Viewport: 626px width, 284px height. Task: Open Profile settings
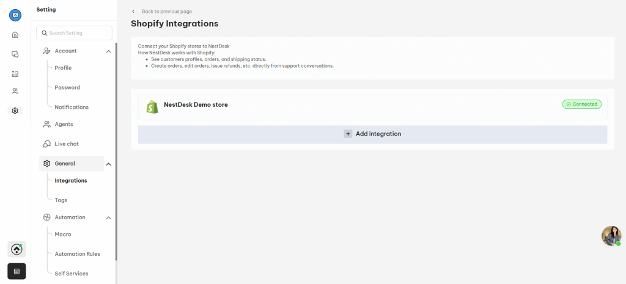pos(63,68)
